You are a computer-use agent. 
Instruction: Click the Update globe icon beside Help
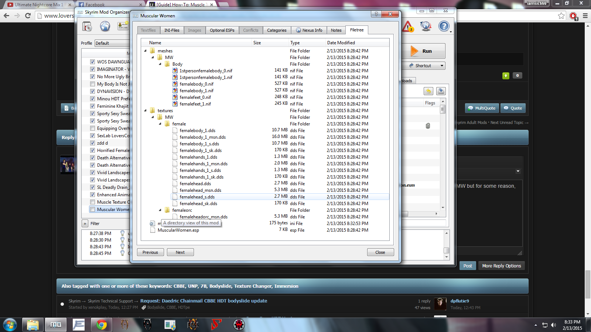point(426,26)
